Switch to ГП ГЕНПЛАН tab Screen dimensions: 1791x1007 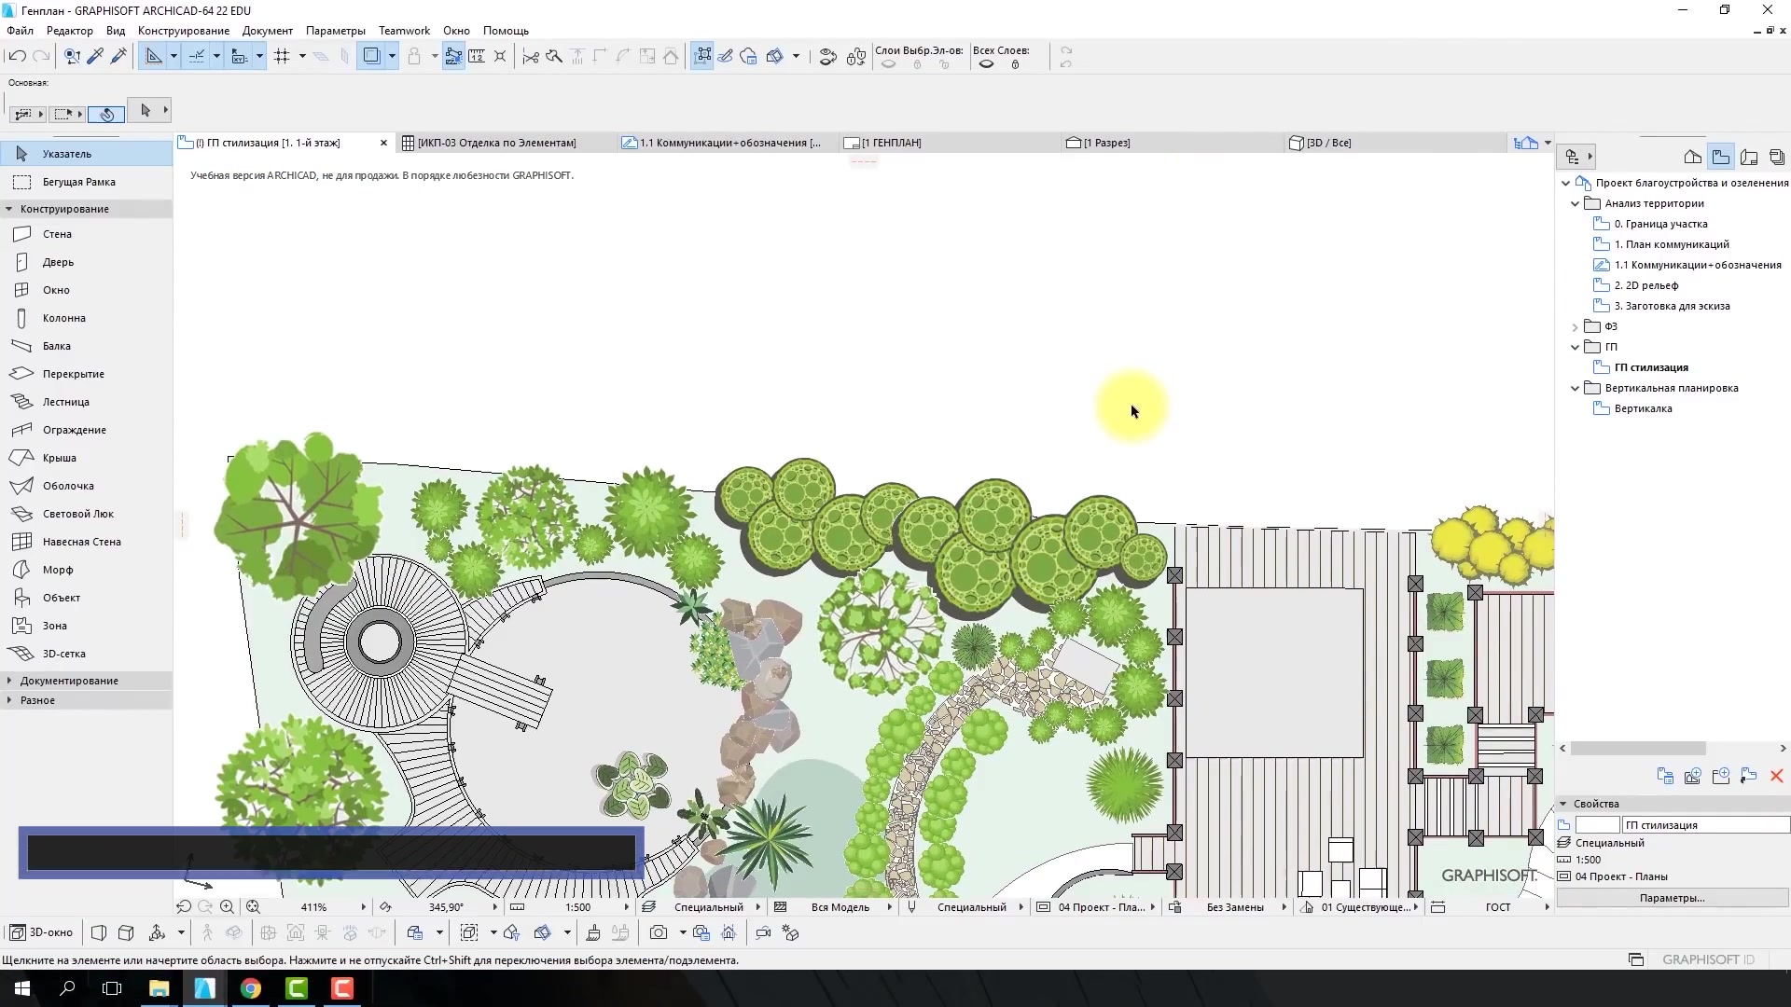pyautogui.click(x=889, y=143)
